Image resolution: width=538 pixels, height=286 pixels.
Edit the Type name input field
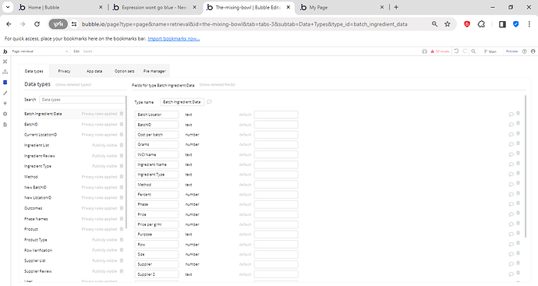click(x=182, y=102)
